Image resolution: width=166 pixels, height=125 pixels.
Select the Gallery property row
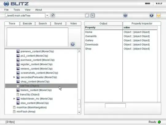click(121, 40)
